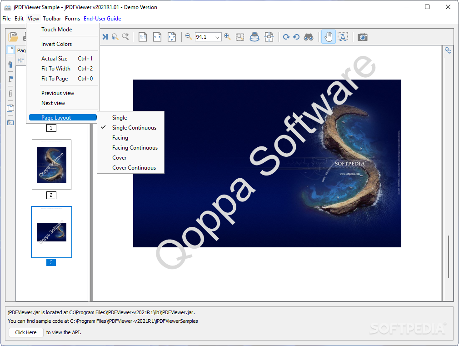Choose Facing Continuous layout
The height and width of the screenshot is (346, 459).
pyautogui.click(x=131, y=148)
